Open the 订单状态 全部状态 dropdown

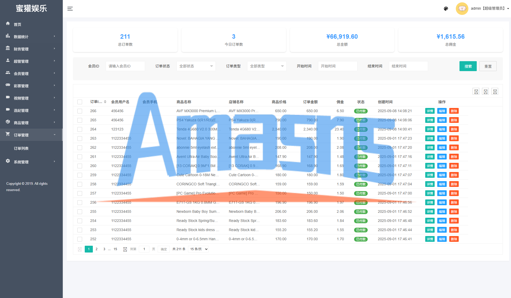(196, 66)
